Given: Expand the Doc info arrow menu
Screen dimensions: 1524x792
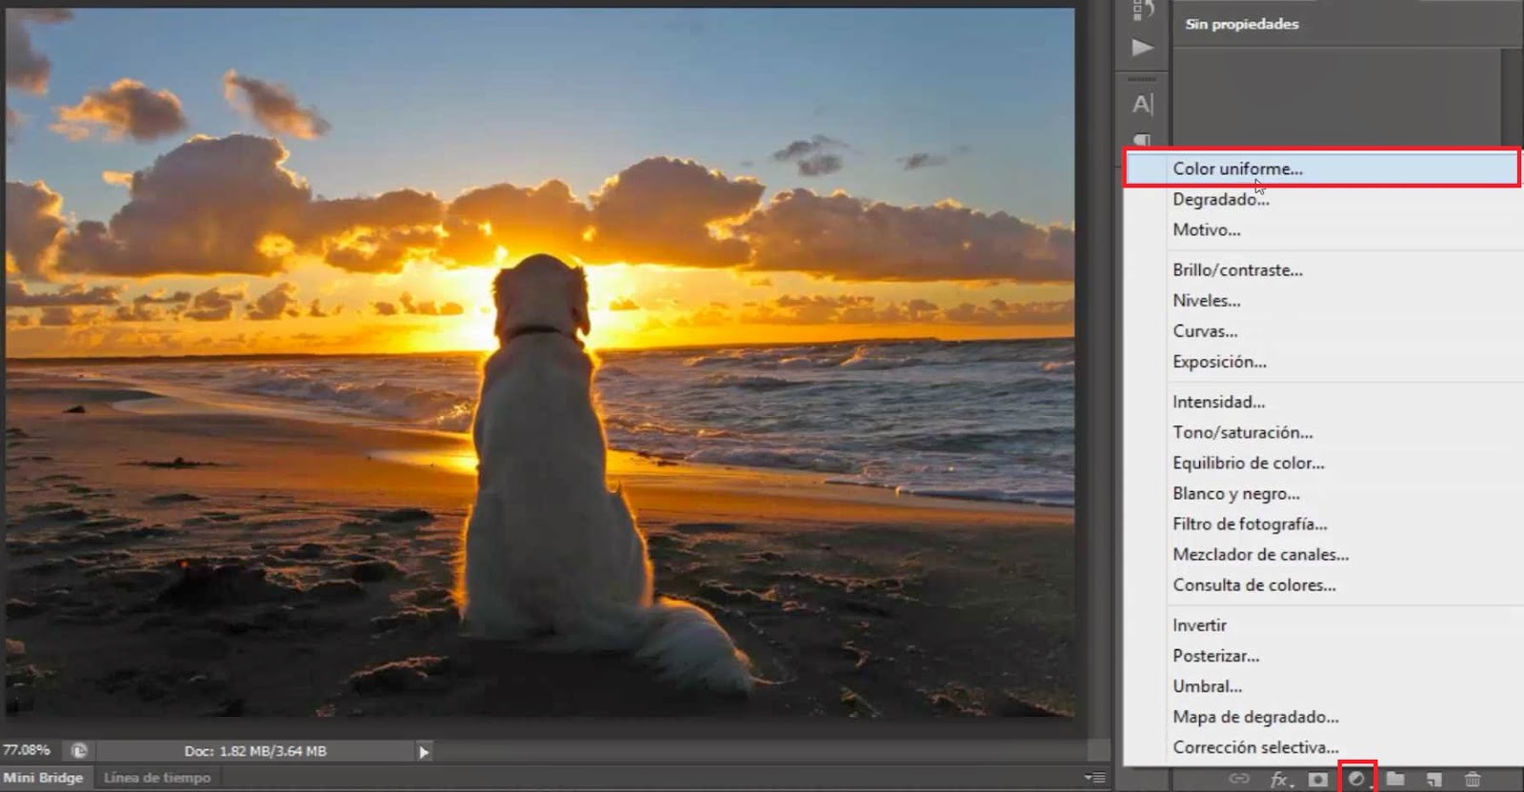Looking at the screenshot, I should click(424, 752).
